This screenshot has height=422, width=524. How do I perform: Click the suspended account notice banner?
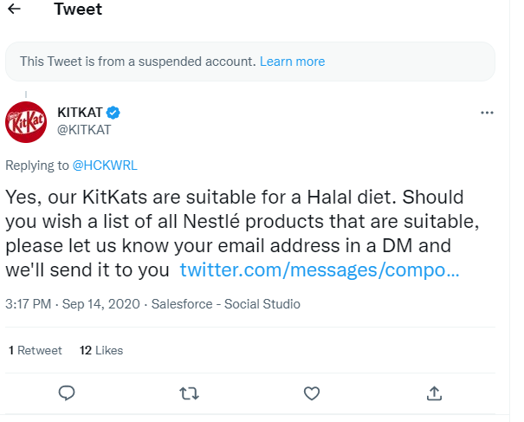139,62
